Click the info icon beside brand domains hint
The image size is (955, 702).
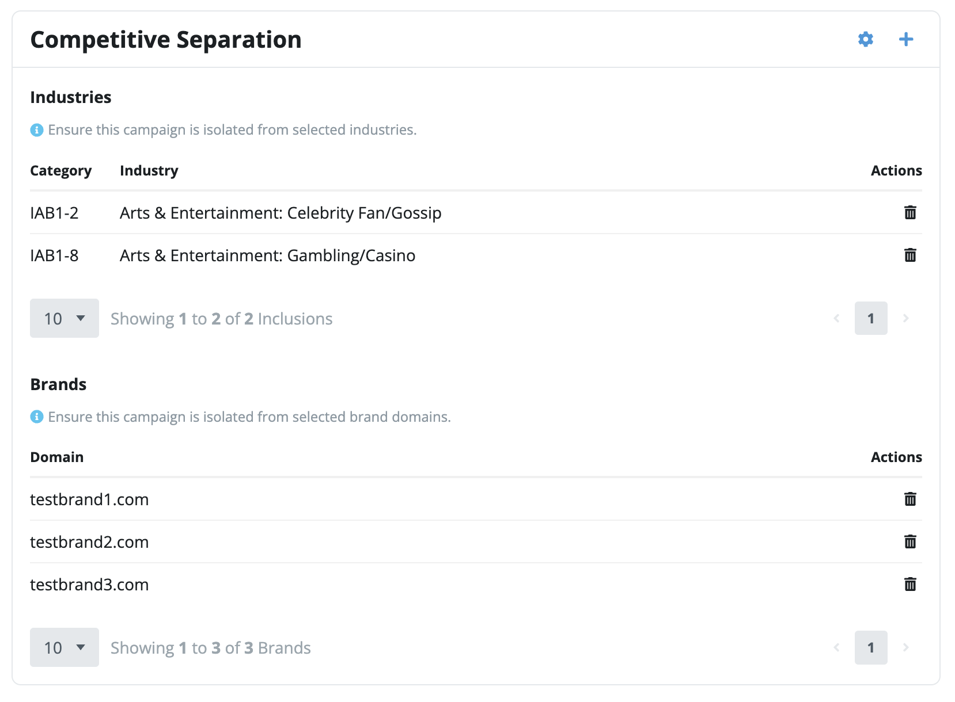37,417
